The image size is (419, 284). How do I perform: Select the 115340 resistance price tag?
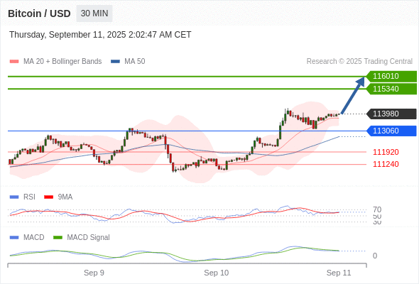pyautogui.click(x=391, y=89)
